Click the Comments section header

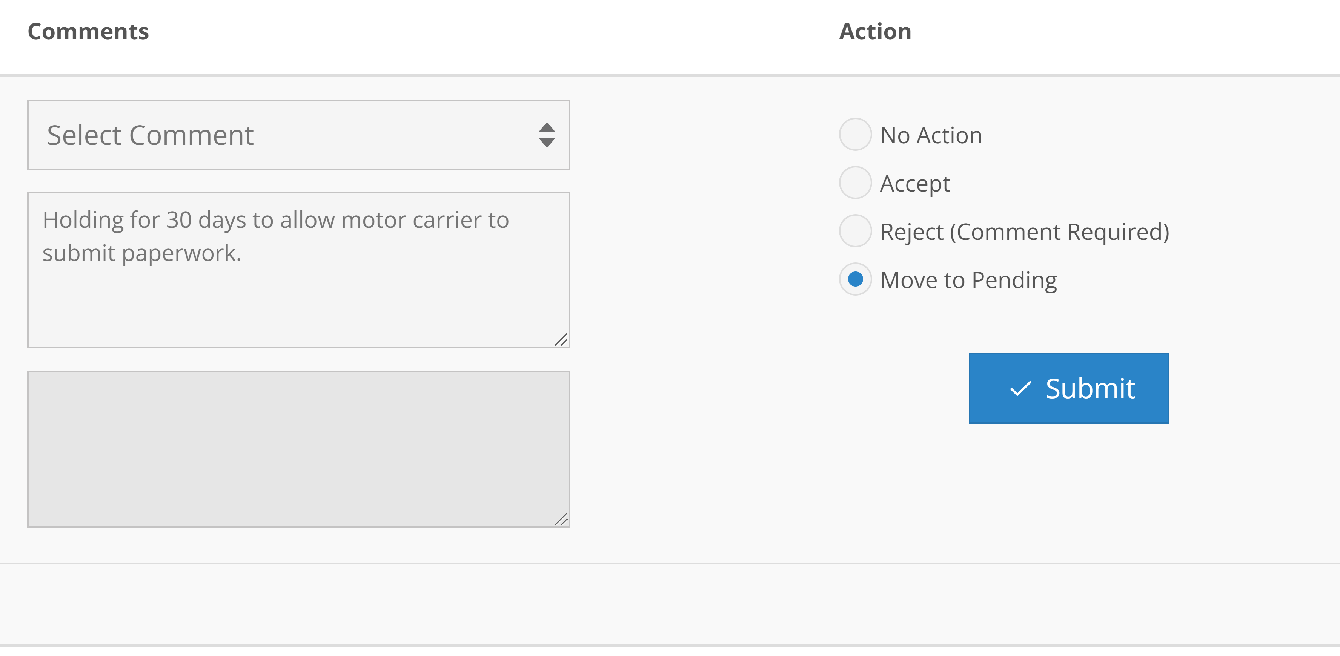point(88,31)
